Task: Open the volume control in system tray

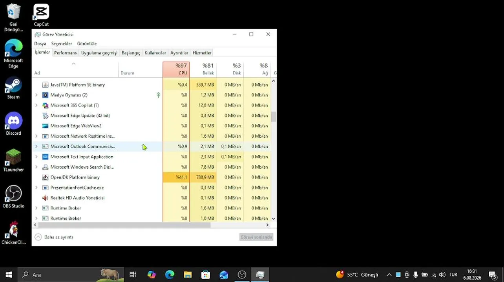Action: 442,275
